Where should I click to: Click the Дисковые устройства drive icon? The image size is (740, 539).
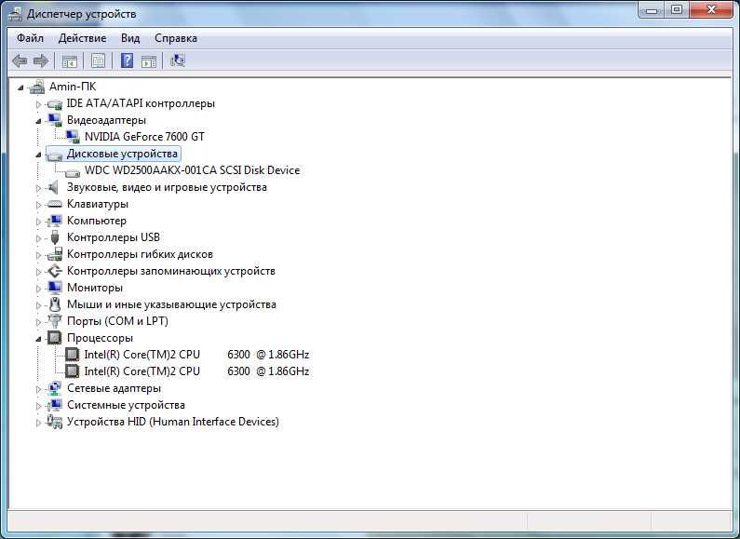[x=55, y=155]
